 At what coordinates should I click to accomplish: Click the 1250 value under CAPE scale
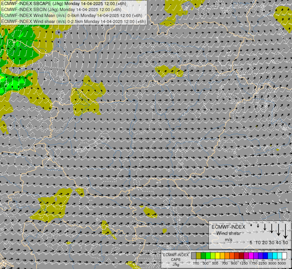pos(244,263)
